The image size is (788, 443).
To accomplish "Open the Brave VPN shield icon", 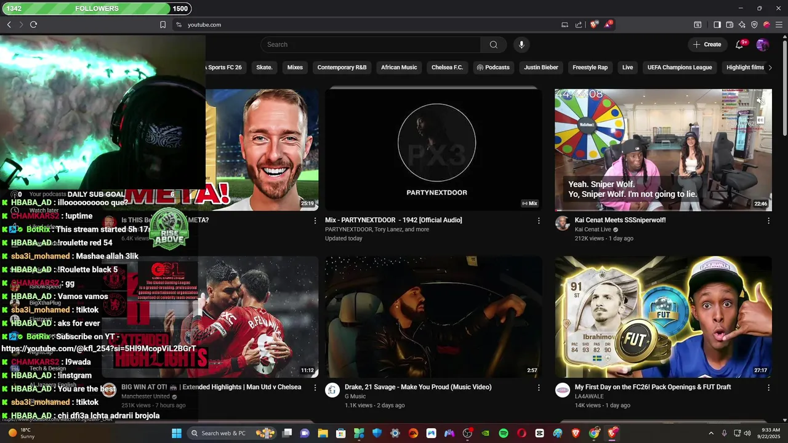I will click(754, 25).
